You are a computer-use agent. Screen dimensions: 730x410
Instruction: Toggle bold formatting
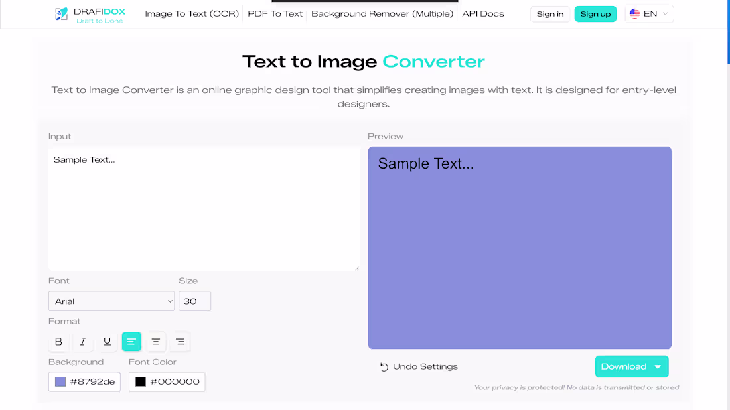pos(58,341)
